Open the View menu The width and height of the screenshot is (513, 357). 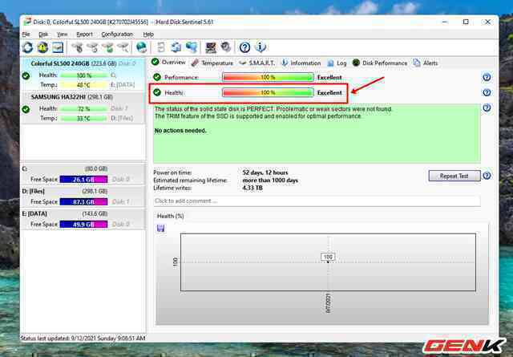[x=63, y=34]
